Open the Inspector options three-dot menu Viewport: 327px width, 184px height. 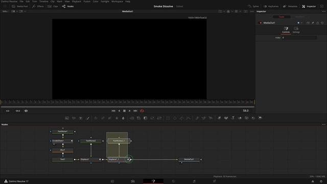click(323, 11)
